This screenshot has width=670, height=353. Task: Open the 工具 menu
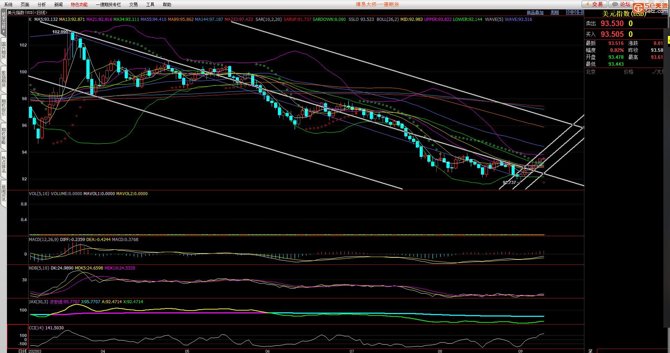(150, 5)
